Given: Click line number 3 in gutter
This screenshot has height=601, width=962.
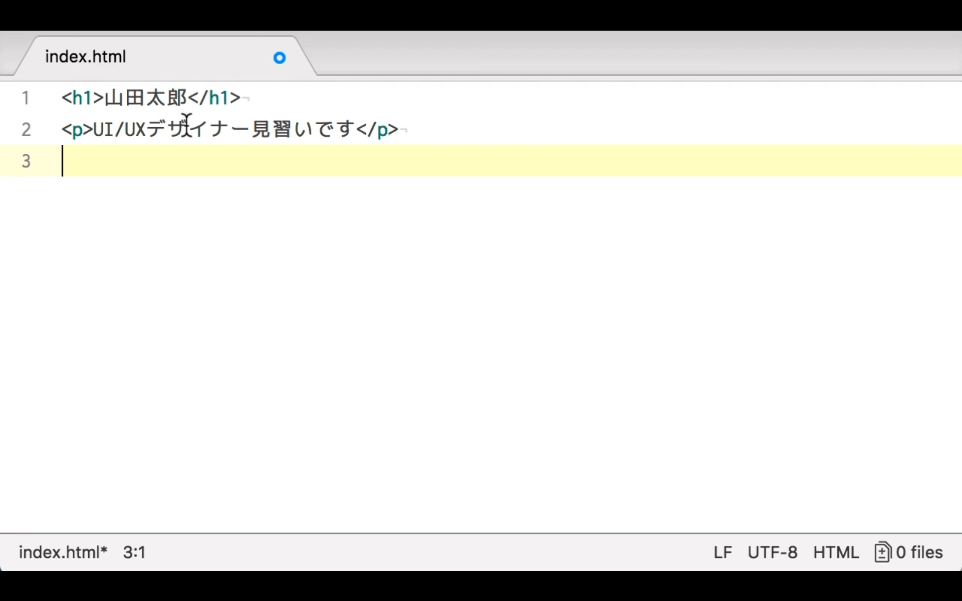Looking at the screenshot, I should (26, 161).
